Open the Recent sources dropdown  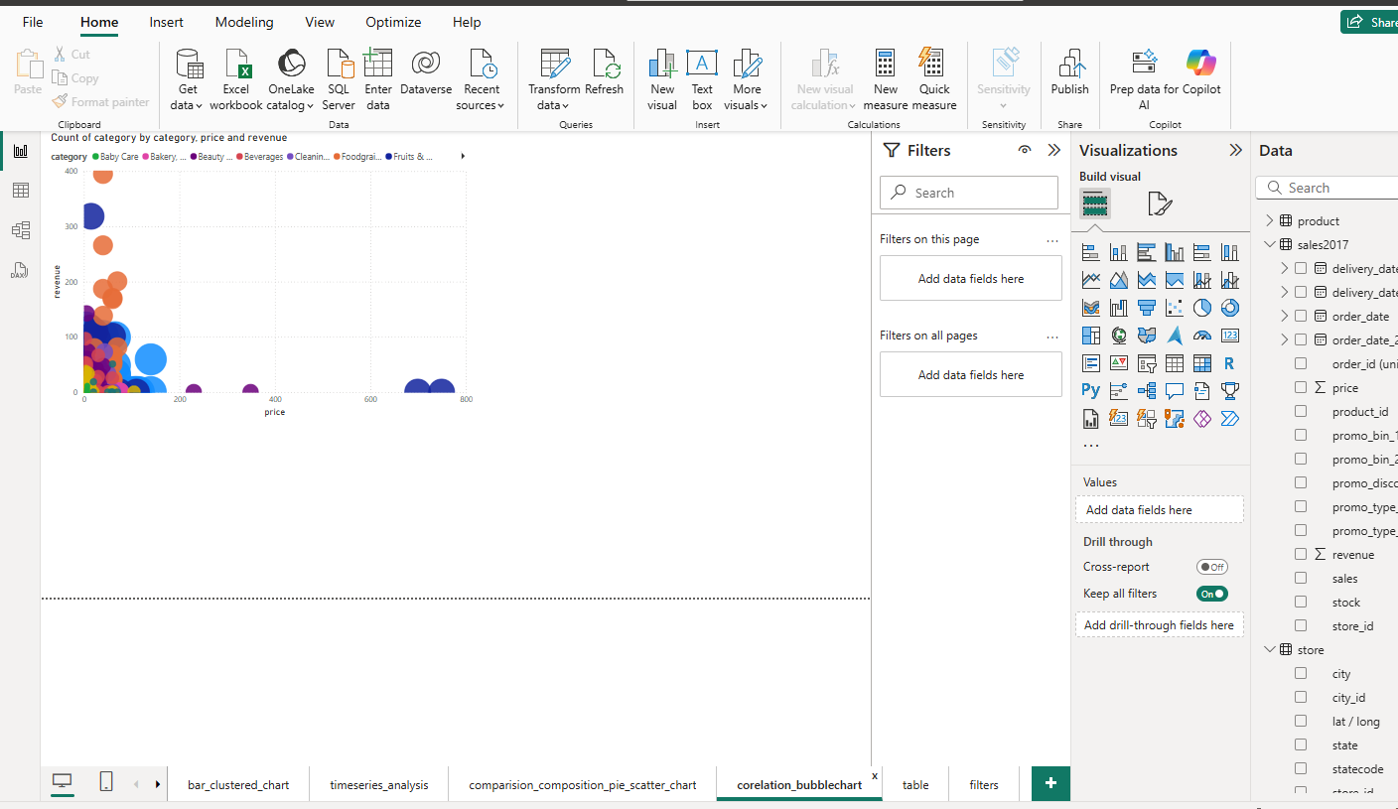pos(482,79)
